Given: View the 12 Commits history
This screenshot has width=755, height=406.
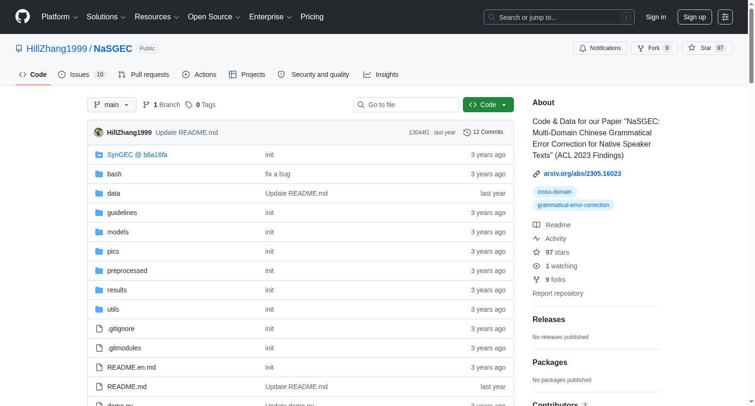Looking at the screenshot, I should 483,133.
